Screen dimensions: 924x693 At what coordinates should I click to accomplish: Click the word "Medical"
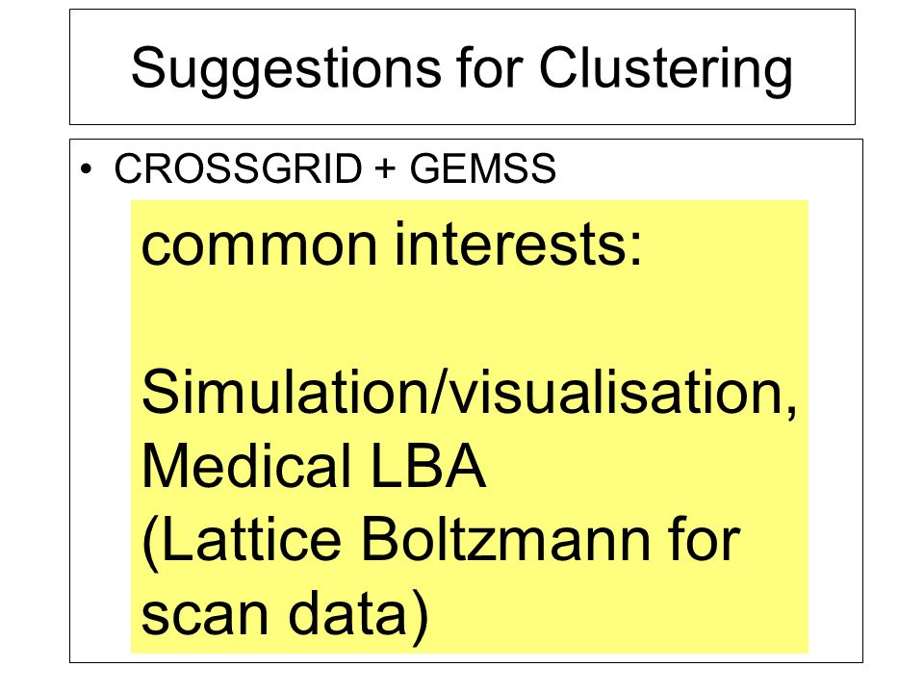click(247, 466)
